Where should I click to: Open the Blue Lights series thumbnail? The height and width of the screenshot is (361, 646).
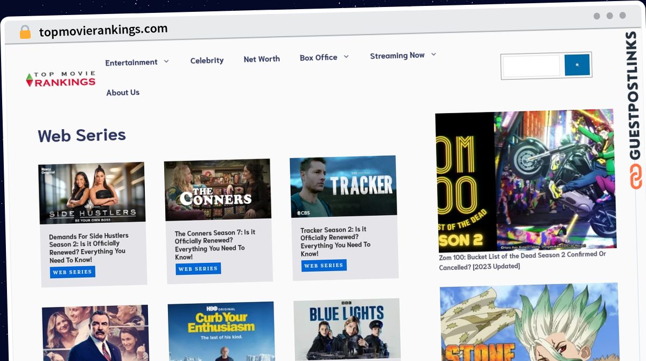[x=347, y=329]
